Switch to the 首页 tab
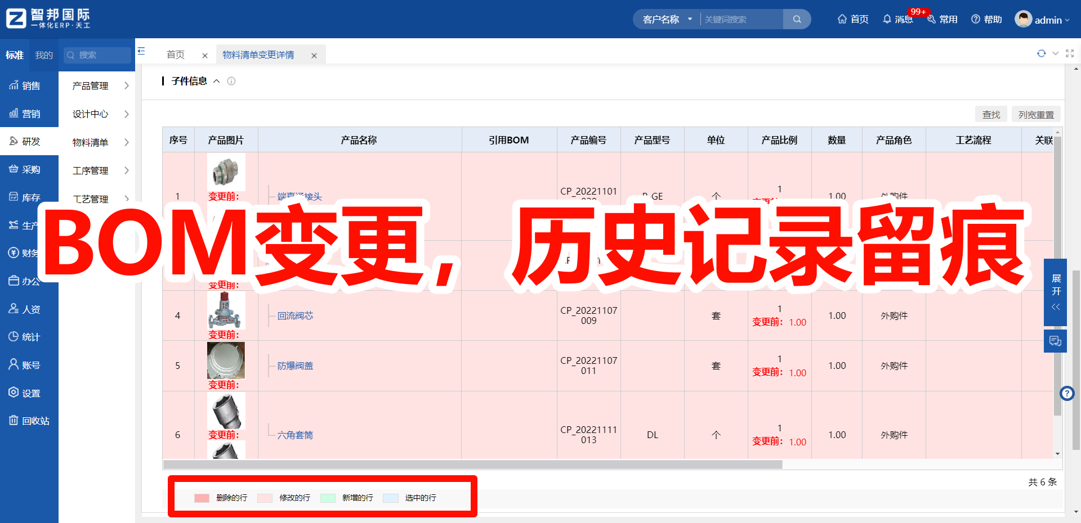 175,55
